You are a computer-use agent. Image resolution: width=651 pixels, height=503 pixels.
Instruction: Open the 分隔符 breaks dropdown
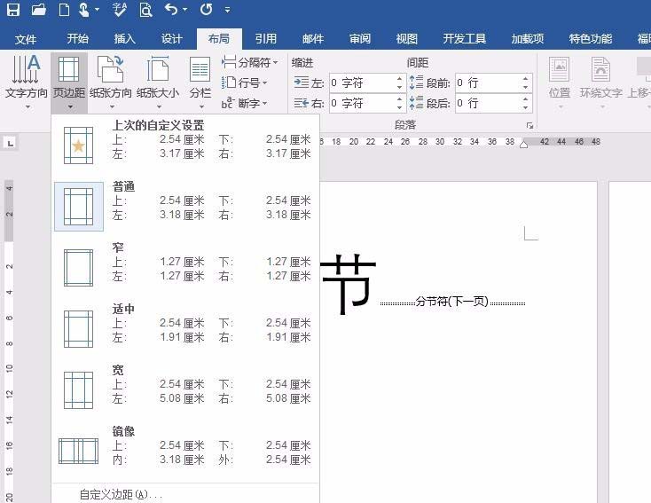[x=249, y=62]
